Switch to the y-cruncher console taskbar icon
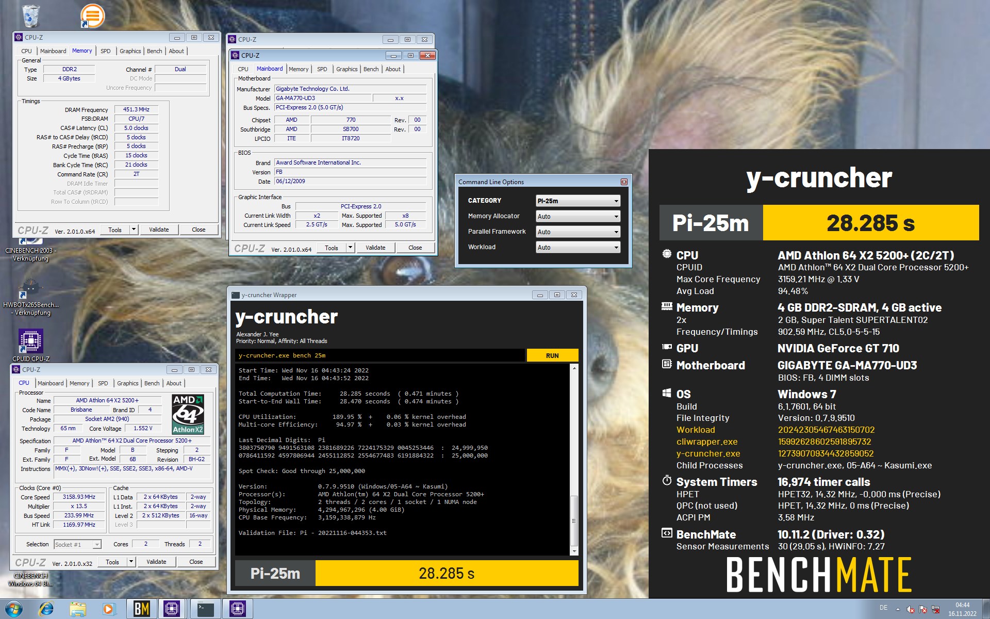The image size is (990, 619). pos(206,609)
